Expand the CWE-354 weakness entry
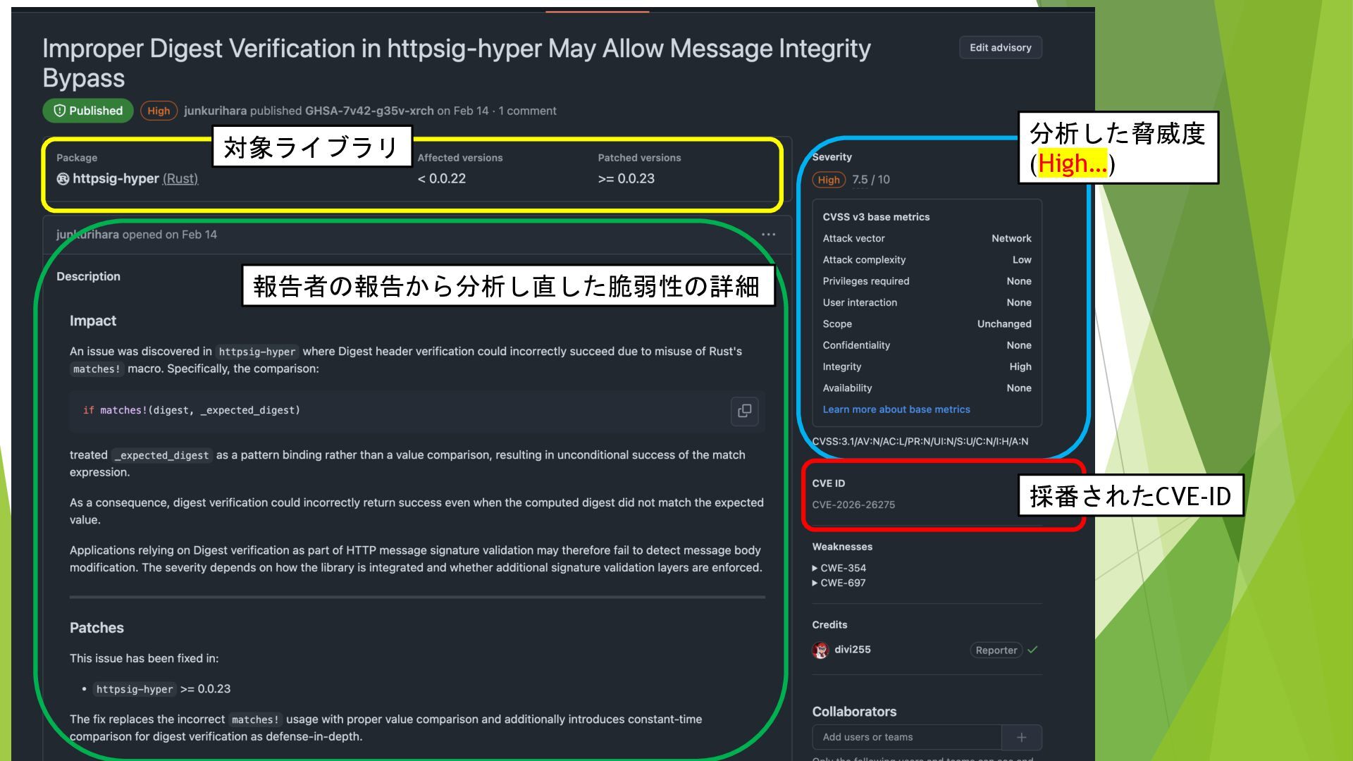Viewport: 1353px width, 761px height. point(839,568)
